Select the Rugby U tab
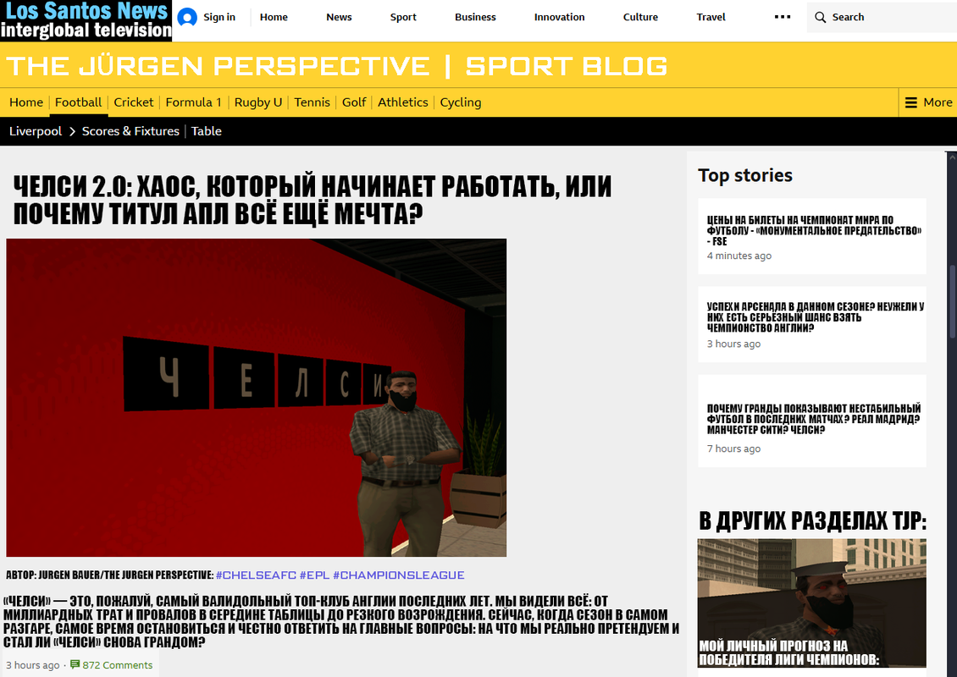Viewport: 957px width, 677px height. coord(258,102)
